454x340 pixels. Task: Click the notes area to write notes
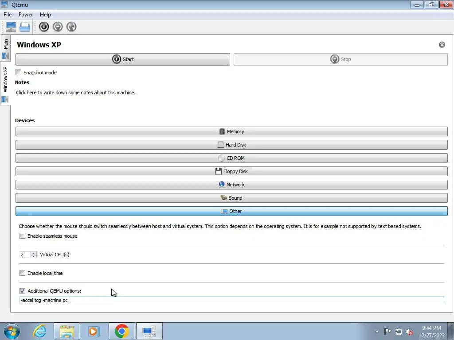point(76,93)
